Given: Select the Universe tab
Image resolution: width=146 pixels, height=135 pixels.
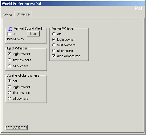Looking at the screenshot, I should pos(23,14).
